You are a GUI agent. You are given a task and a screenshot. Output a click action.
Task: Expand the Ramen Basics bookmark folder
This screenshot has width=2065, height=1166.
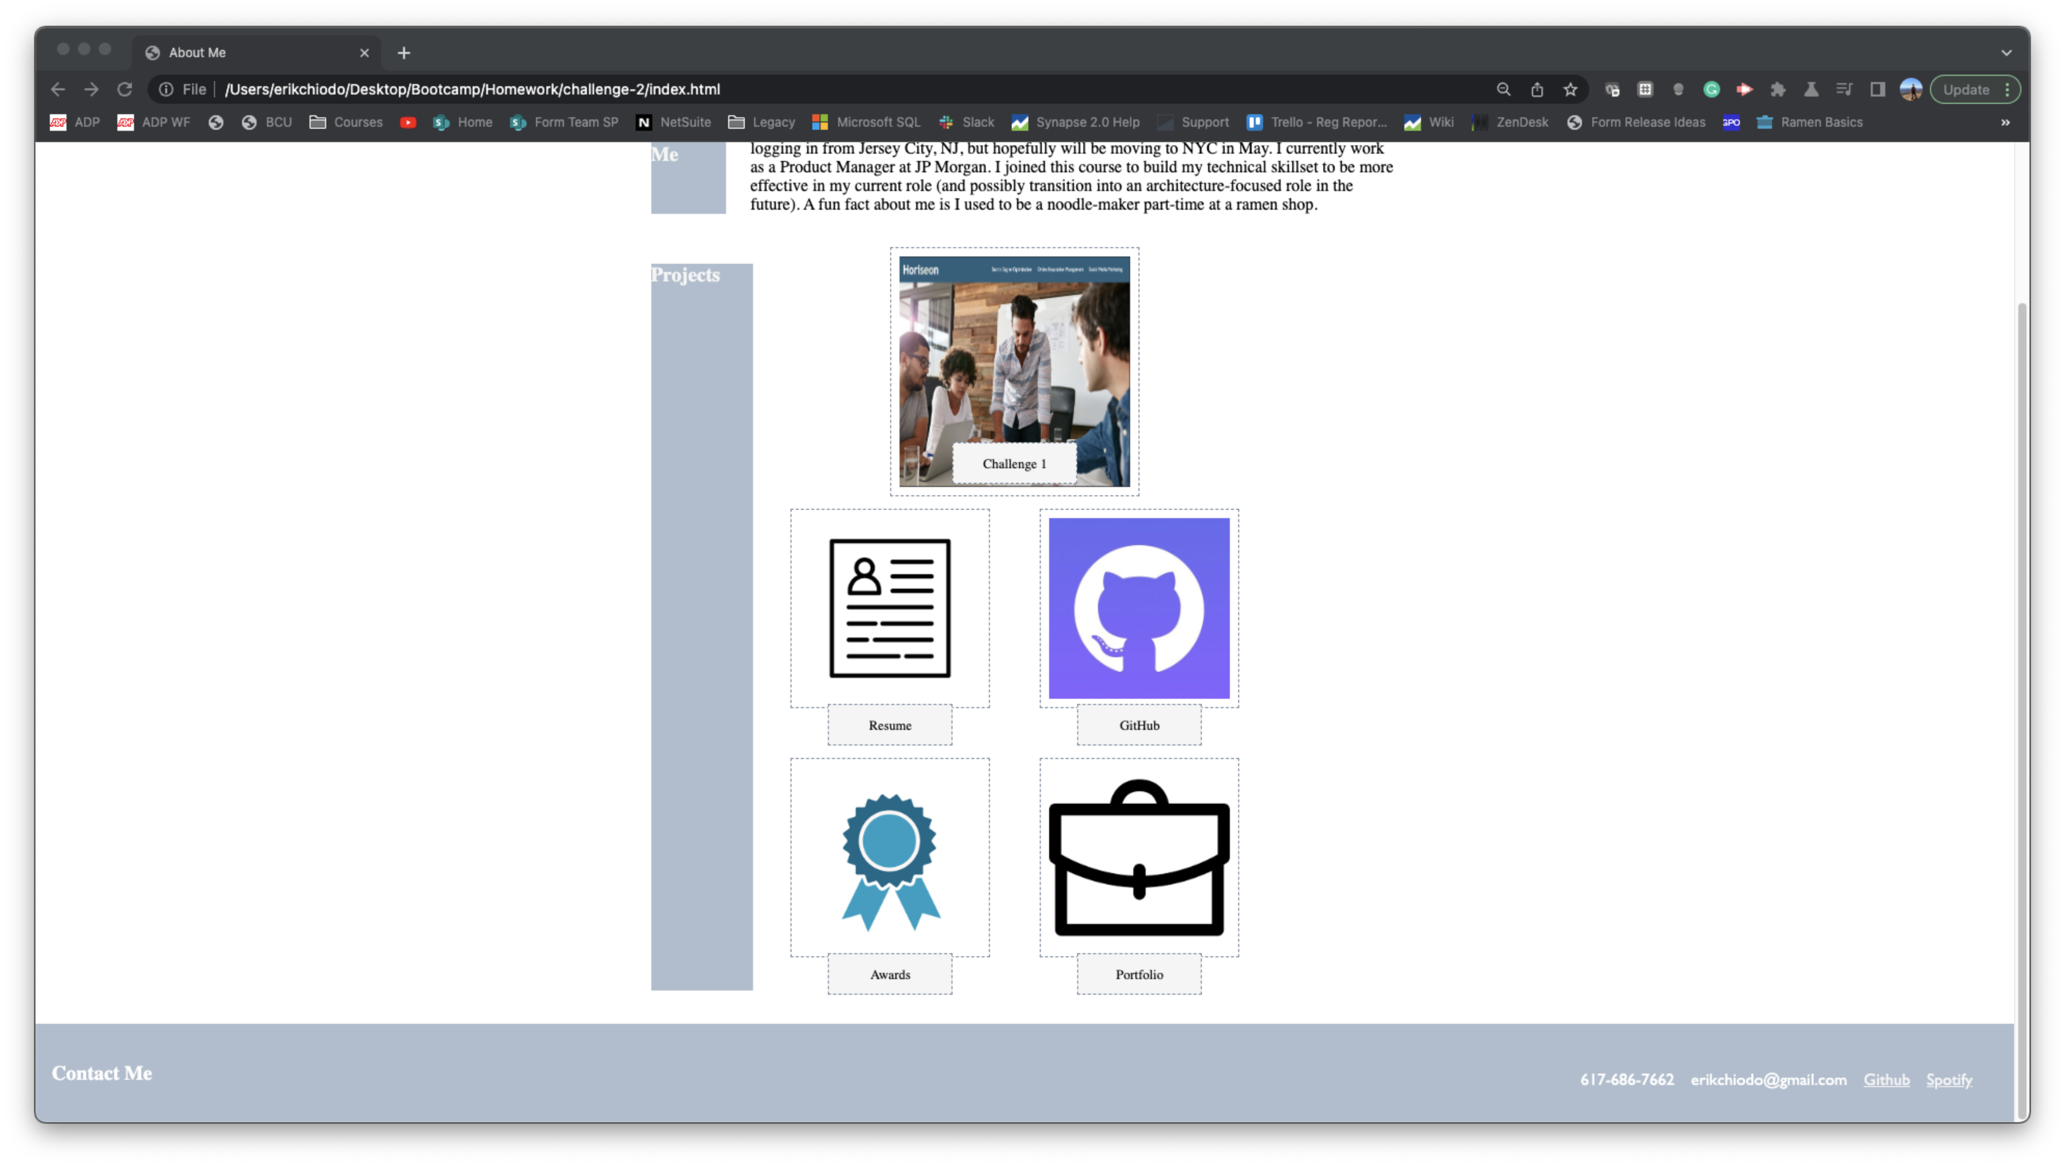[x=1809, y=123]
